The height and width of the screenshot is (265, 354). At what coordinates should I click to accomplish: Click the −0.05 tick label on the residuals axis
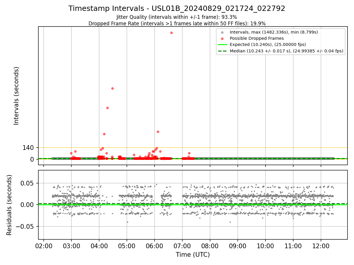pyautogui.click(x=24, y=227)
